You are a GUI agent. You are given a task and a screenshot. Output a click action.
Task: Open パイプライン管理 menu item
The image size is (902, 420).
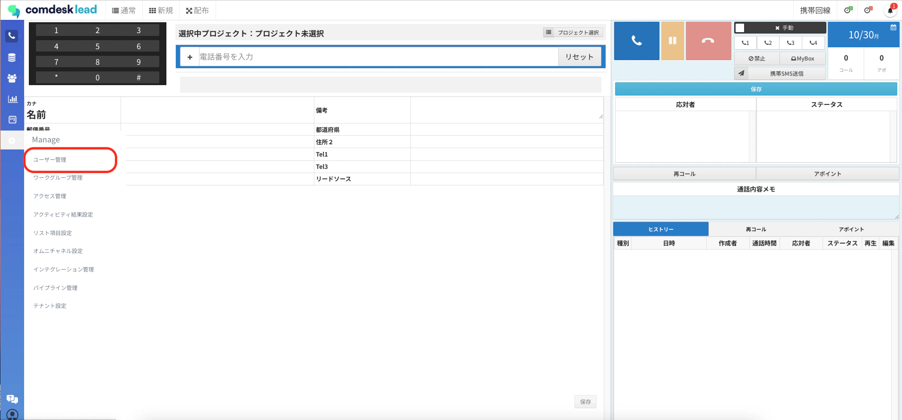[x=55, y=288]
